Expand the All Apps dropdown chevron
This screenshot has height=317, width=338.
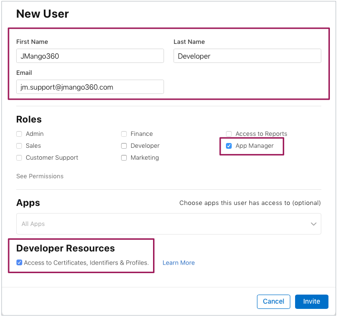coord(313,224)
